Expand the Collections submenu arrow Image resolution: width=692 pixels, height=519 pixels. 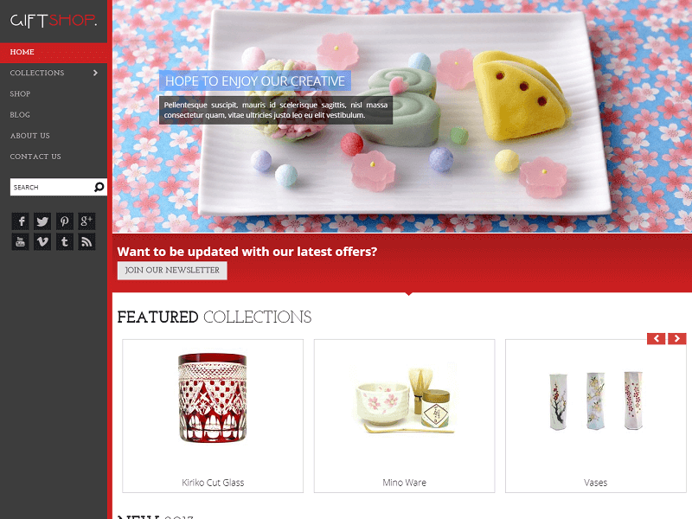coord(95,73)
